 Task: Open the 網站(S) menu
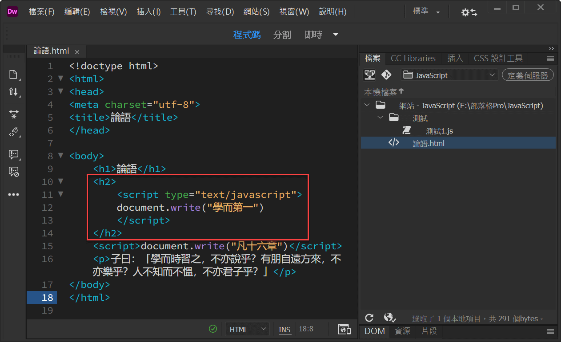coord(256,12)
